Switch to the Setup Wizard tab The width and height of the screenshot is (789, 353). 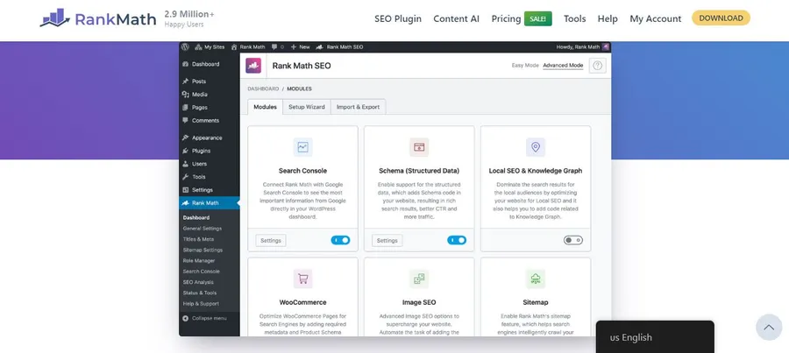pyautogui.click(x=307, y=107)
